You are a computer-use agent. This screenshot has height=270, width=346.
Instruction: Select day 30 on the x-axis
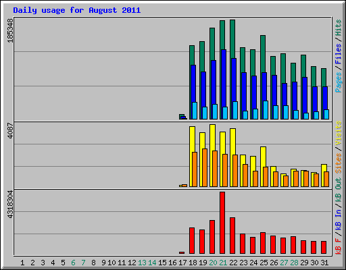click(x=314, y=263)
